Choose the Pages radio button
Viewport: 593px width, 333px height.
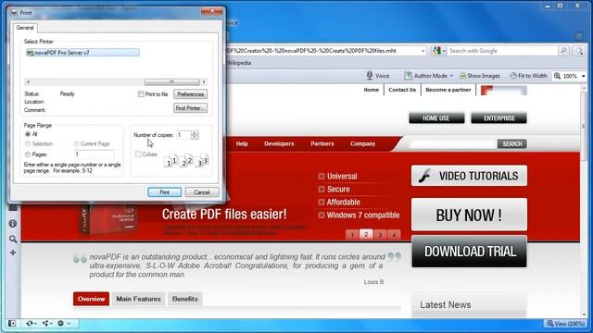(x=28, y=154)
